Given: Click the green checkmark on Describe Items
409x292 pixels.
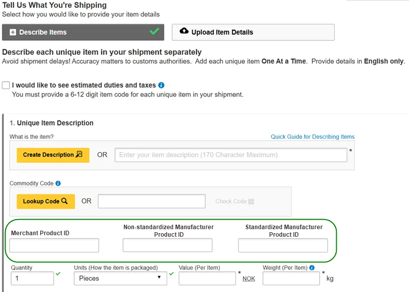Looking at the screenshot, I should tap(155, 31).
